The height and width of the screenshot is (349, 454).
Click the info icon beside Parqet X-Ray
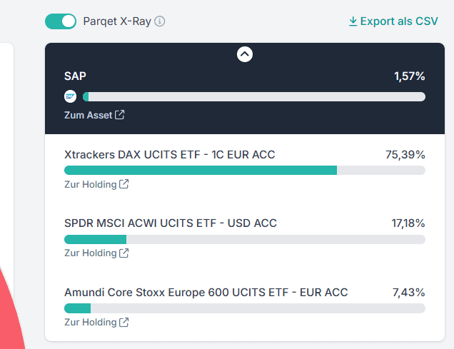pyautogui.click(x=160, y=21)
